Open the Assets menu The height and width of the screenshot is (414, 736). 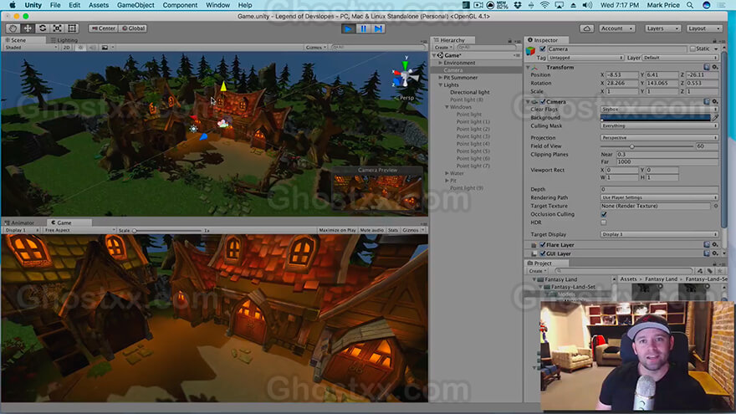(99, 5)
